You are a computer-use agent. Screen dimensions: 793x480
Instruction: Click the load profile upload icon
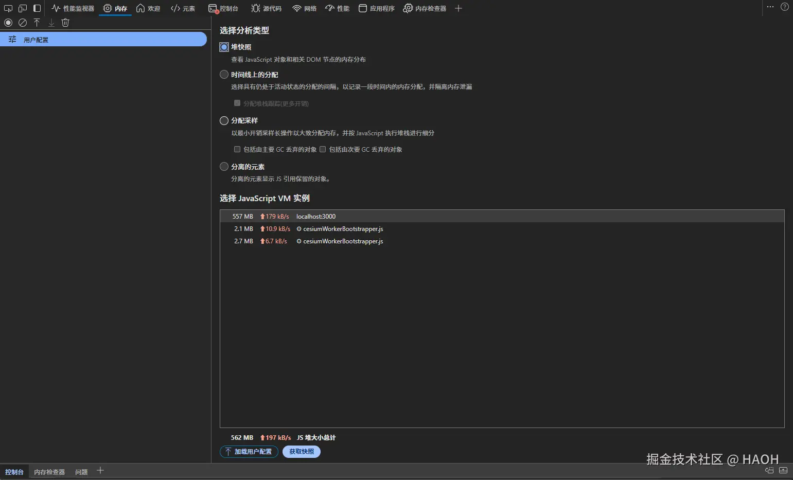coord(37,22)
